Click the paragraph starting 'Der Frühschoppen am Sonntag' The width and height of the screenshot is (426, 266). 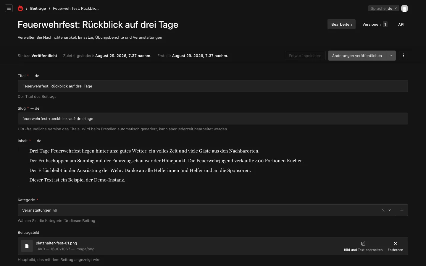click(x=167, y=161)
